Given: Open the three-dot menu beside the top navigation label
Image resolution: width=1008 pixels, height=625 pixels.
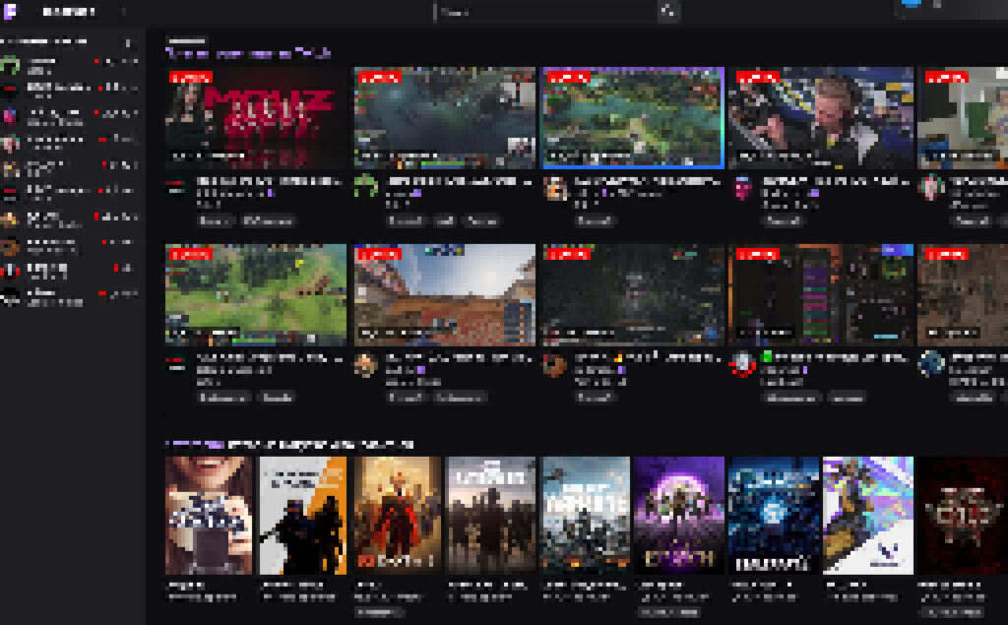Looking at the screenshot, I should 123,12.
